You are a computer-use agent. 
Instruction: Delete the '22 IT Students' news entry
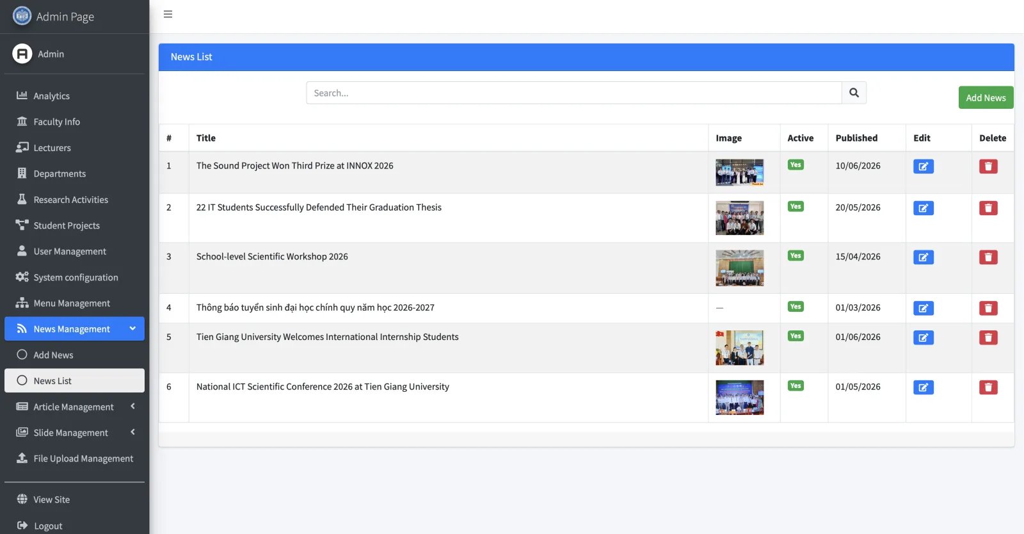pos(988,208)
